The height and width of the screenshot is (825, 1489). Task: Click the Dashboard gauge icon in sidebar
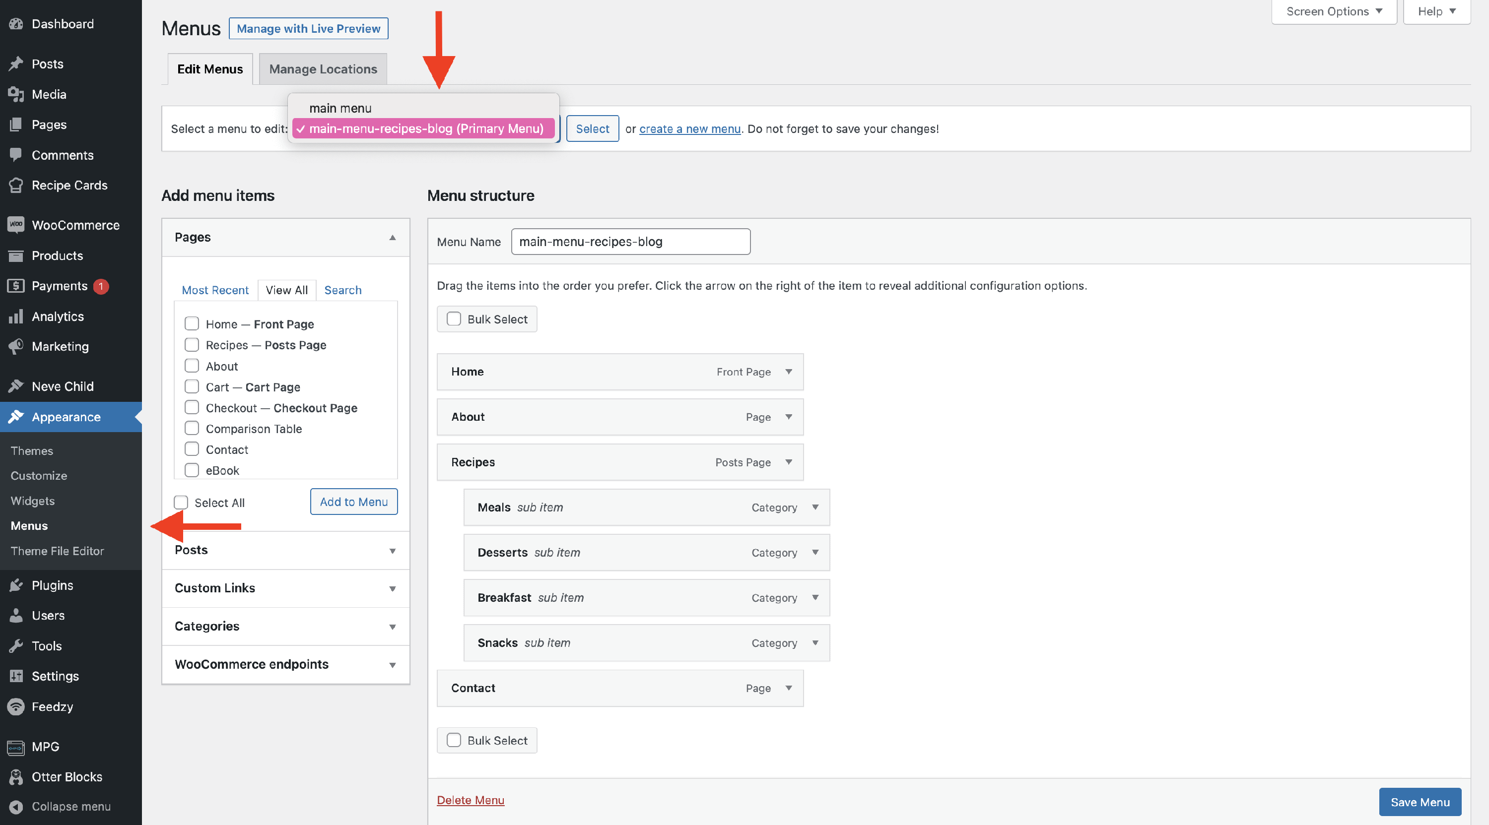[16, 24]
